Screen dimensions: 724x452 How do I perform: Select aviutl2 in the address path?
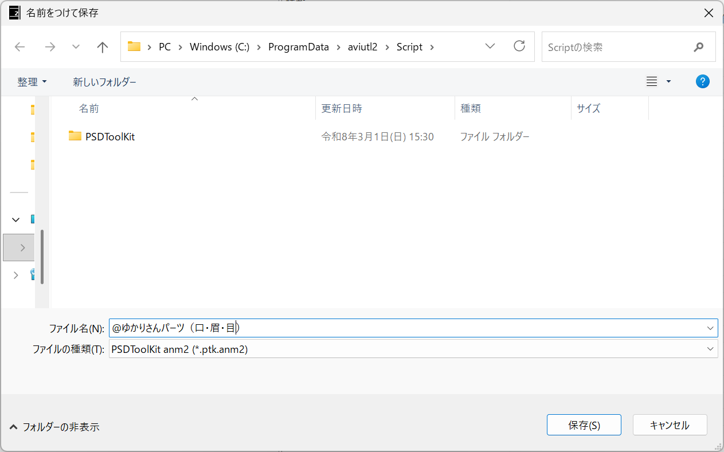pyautogui.click(x=362, y=47)
